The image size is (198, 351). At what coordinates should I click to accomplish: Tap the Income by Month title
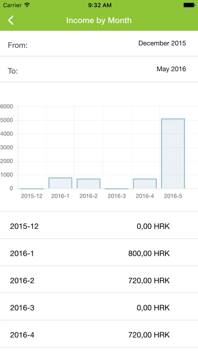(99, 20)
